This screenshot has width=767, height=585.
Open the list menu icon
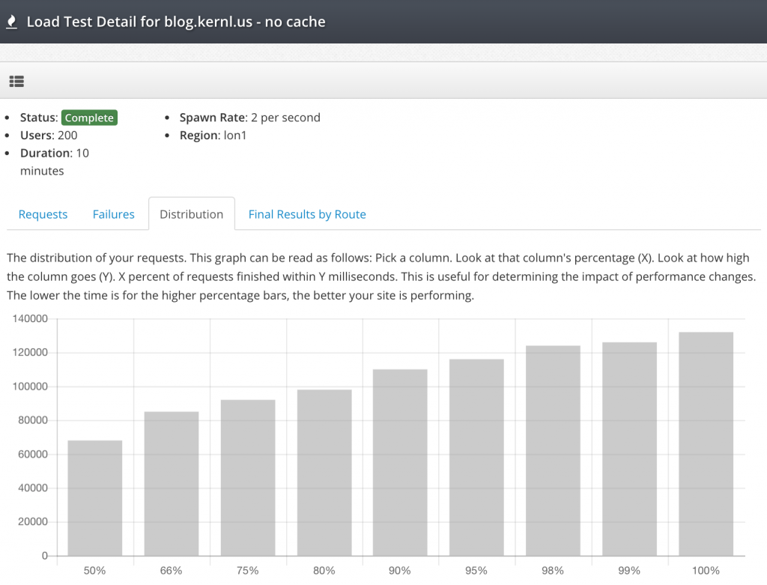click(16, 81)
